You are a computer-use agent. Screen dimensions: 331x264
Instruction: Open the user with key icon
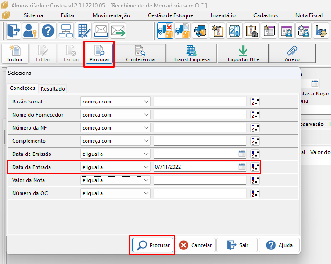coord(30,31)
